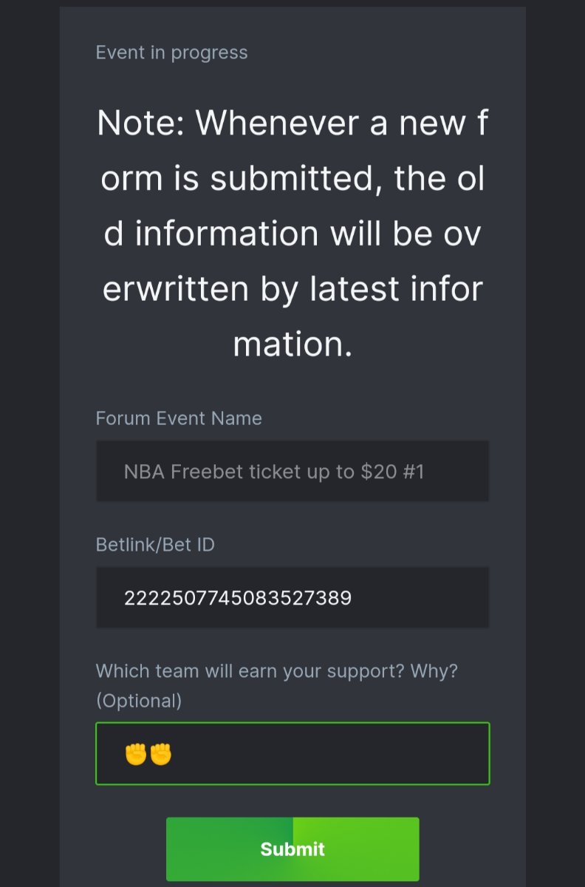Click the green Submit button
585x887 pixels.
coord(292,849)
